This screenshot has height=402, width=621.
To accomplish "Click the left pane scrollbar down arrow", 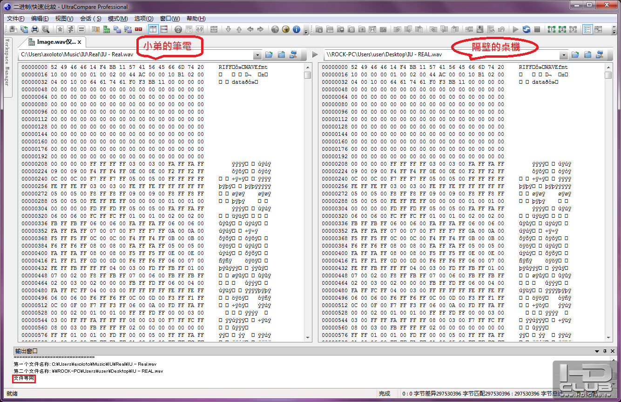I will pos(308,338).
